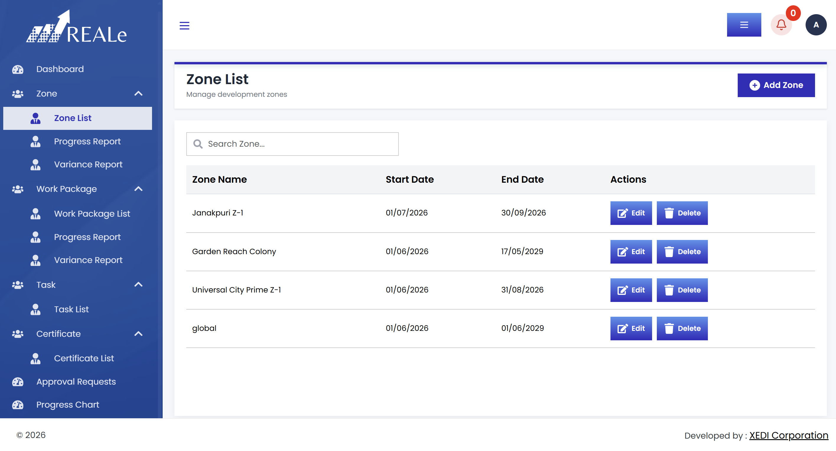Image resolution: width=836 pixels, height=451 pixels.
Task: Select Zone List in the sidebar
Action: click(x=78, y=118)
